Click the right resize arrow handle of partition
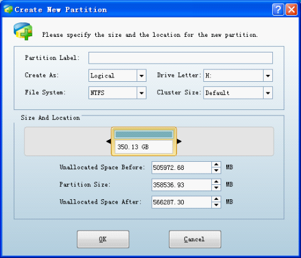Viewport: 301px width, 258px height. click(x=179, y=141)
